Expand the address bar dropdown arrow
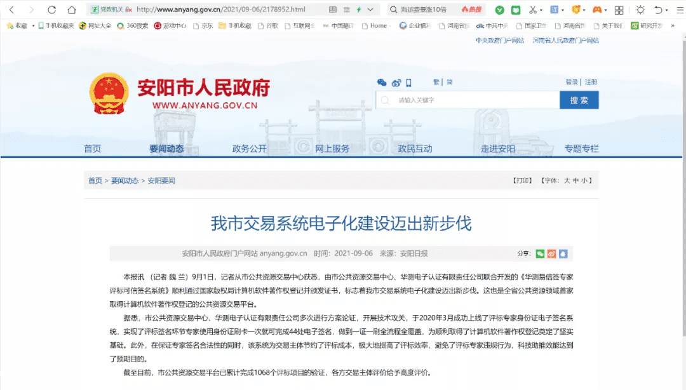The width and height of the screenshot is (686, 390). click(x=370, y=10)
